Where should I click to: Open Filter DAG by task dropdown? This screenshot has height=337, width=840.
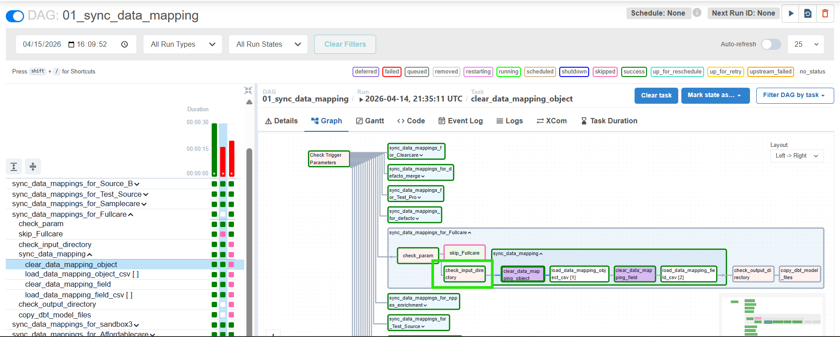click(x=795, y=95)
